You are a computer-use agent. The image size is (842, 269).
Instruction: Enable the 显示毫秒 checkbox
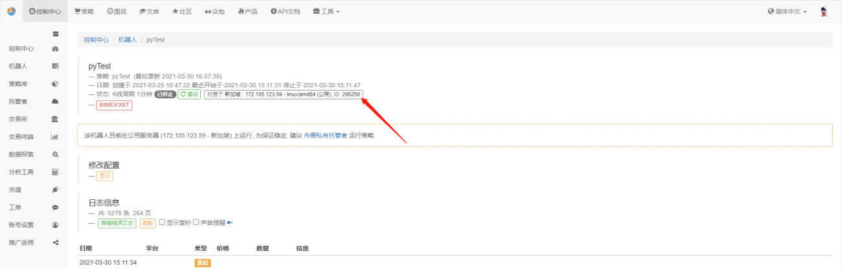coord(163,222)
